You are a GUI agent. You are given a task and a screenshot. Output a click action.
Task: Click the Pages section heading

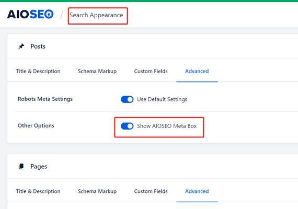(x=39, y=166)
